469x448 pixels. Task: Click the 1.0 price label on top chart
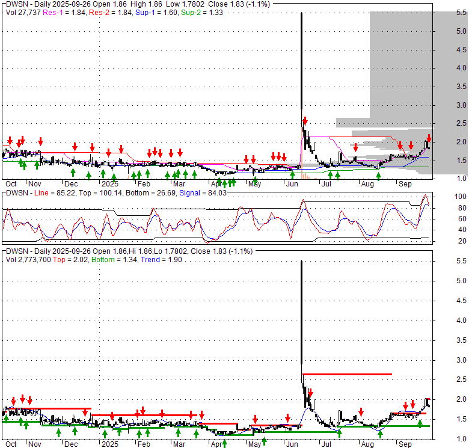point(461,179)
